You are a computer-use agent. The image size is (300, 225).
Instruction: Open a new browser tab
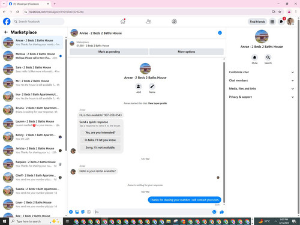(x=55, y=4)
